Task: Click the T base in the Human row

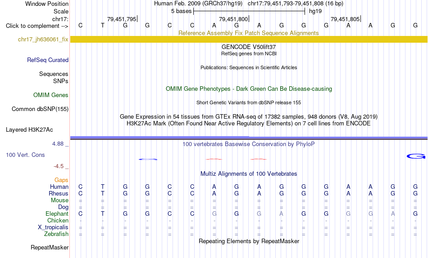Action: [x=103, y=187]
